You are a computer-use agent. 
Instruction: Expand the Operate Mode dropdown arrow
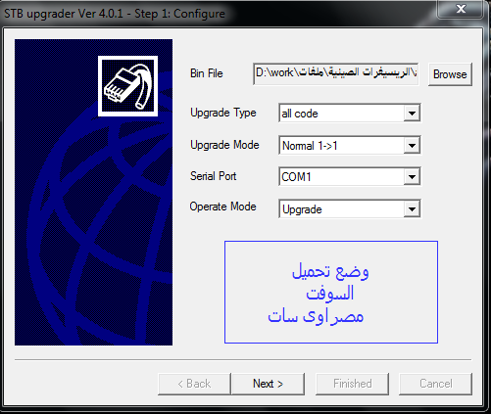412,208
